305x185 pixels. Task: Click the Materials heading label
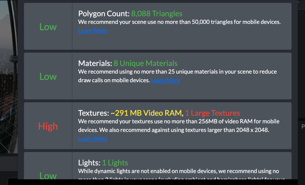tap(95, 63)
